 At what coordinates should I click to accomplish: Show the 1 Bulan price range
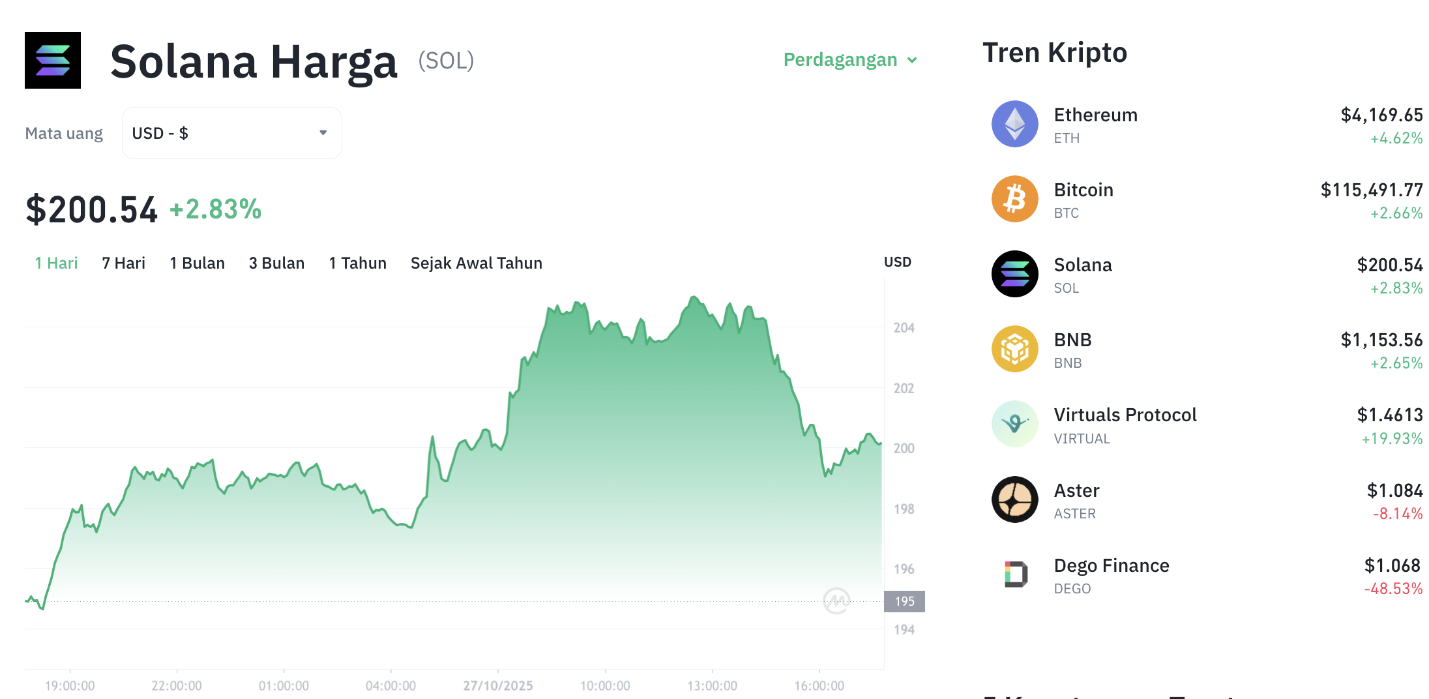click(x=197, y=263)
